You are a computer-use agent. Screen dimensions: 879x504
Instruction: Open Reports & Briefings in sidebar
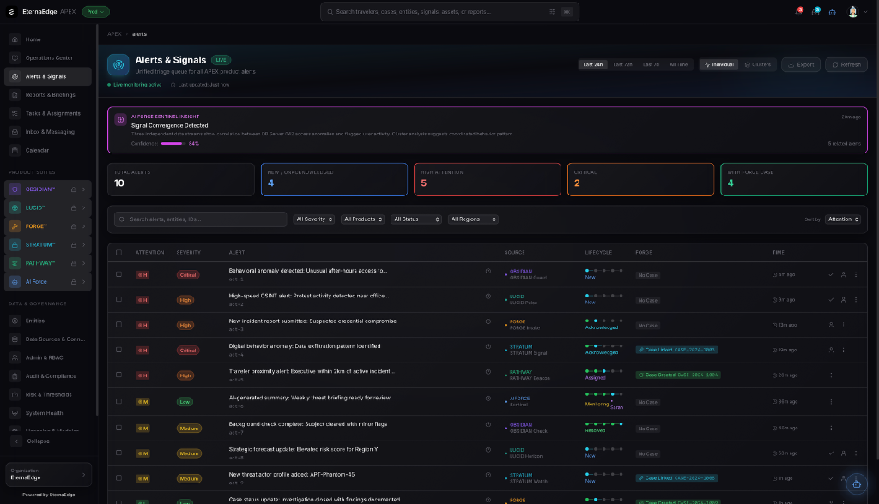point(48,94)
